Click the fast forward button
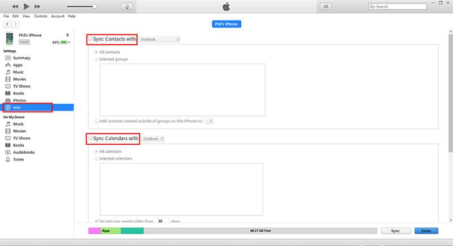 (x=37, y=6)
